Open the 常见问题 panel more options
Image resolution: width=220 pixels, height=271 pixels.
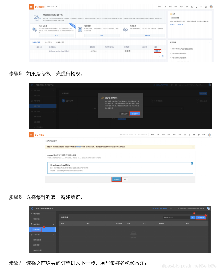coord(209,42)
